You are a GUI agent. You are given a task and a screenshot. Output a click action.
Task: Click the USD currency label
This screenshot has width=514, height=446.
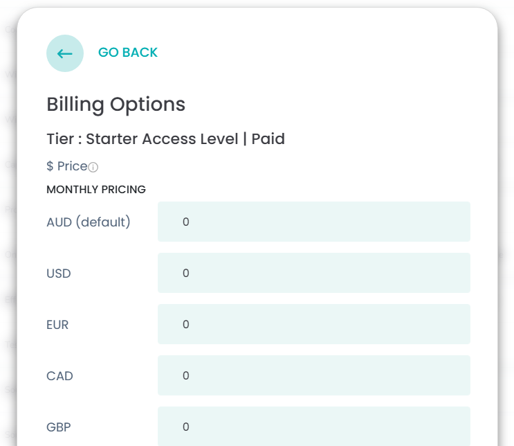coord(59,274)
